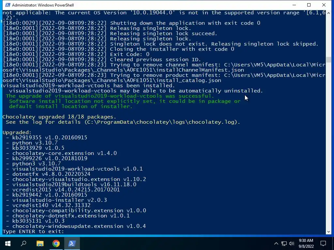Click 'Trying to remove channel manifest' line
This screenshot has width=334, height=250.
coord(164,67)
